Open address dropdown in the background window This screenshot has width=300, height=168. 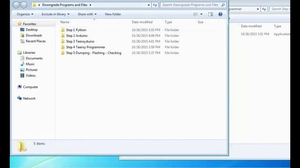pyautogui.click(x=258, y=9)
